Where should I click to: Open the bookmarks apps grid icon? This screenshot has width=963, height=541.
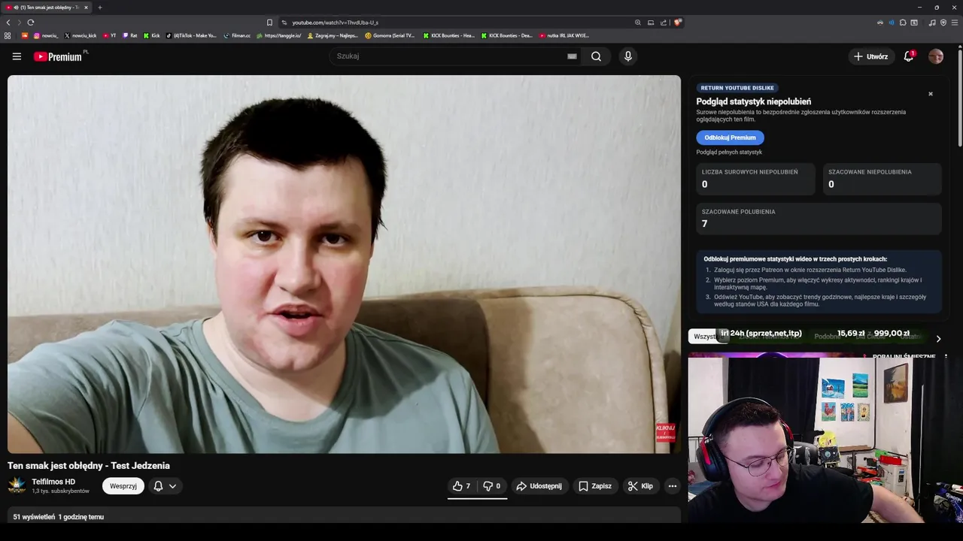point(8,35)
